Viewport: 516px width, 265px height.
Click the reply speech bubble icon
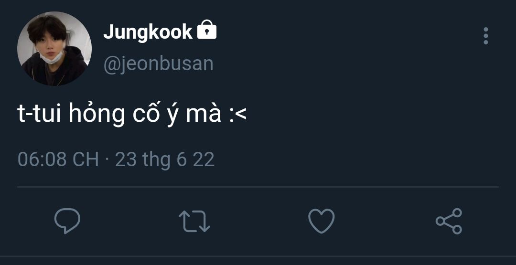tap(67, 221)
